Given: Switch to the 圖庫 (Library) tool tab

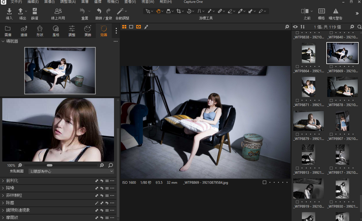Looking at the screenshot, I should [8, 31].
